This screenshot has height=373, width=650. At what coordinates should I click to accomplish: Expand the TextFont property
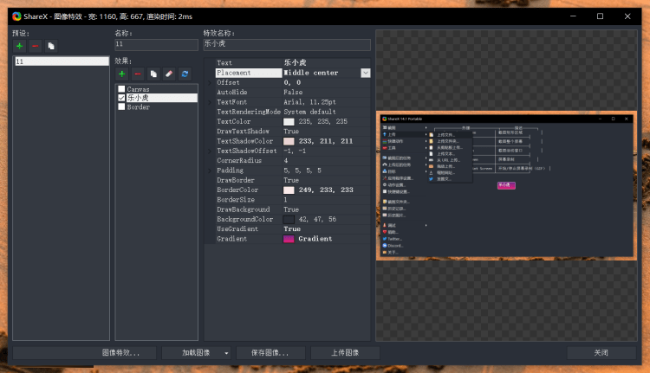(210, 102)
